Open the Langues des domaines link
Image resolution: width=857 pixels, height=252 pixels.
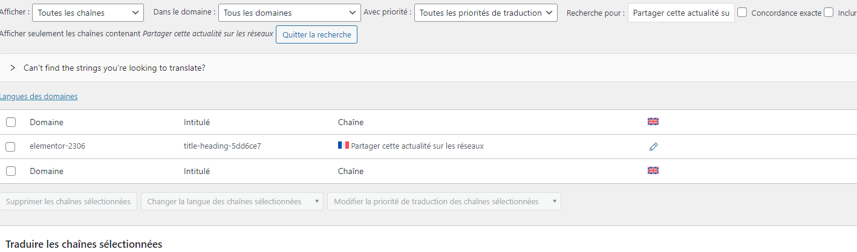pyautogui.click(x=38, y=96)
